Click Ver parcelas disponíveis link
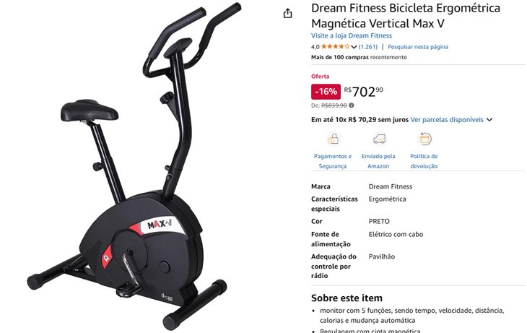 point(447,119)
